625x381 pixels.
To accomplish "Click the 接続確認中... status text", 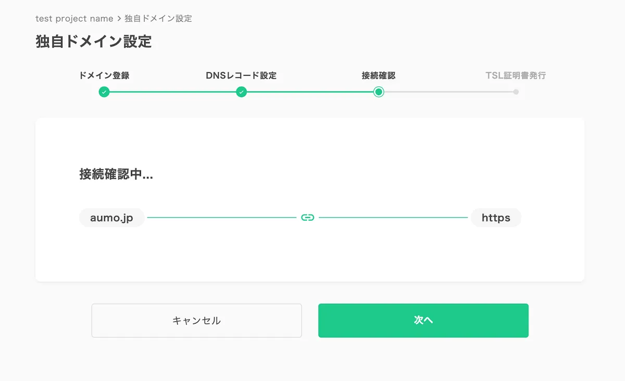I will 116,174.
